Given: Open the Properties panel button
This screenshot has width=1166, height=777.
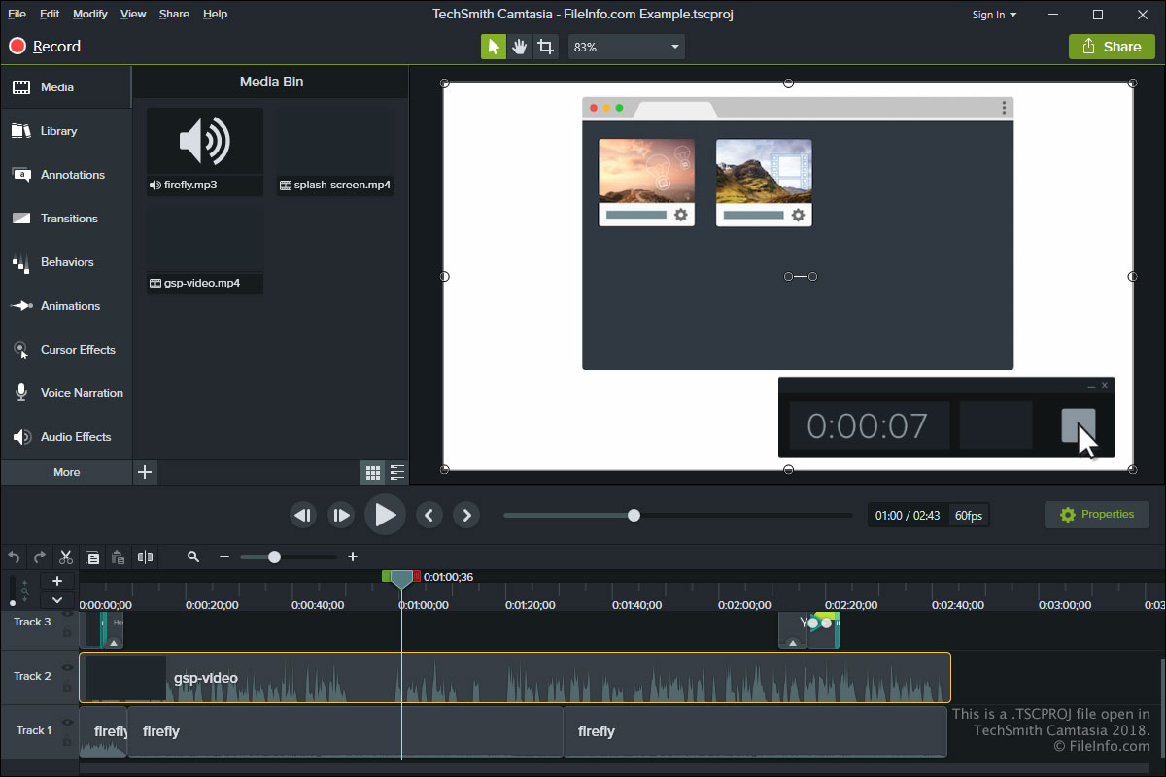Looking at the screenshot, I should (x=1096, y=515).
